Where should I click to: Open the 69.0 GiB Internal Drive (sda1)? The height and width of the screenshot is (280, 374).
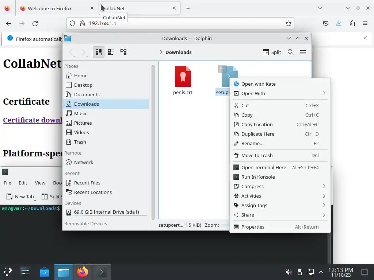point(106,212)
